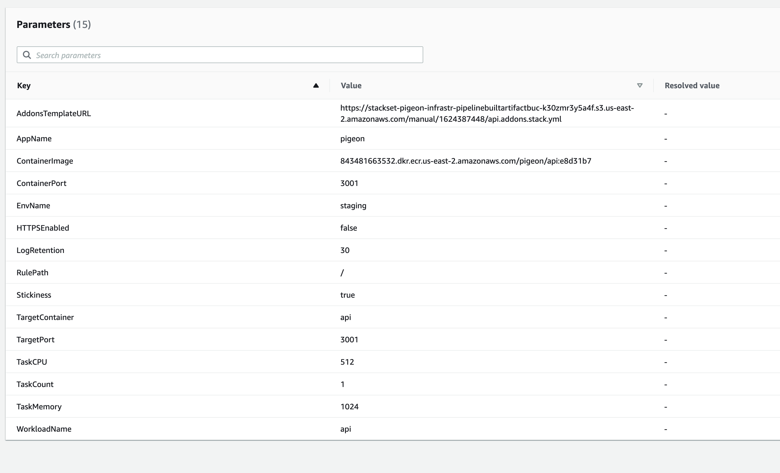Select the TaskCPU key
The width and height of the screenshot is (780, 473).
click(x=32, y=362)
